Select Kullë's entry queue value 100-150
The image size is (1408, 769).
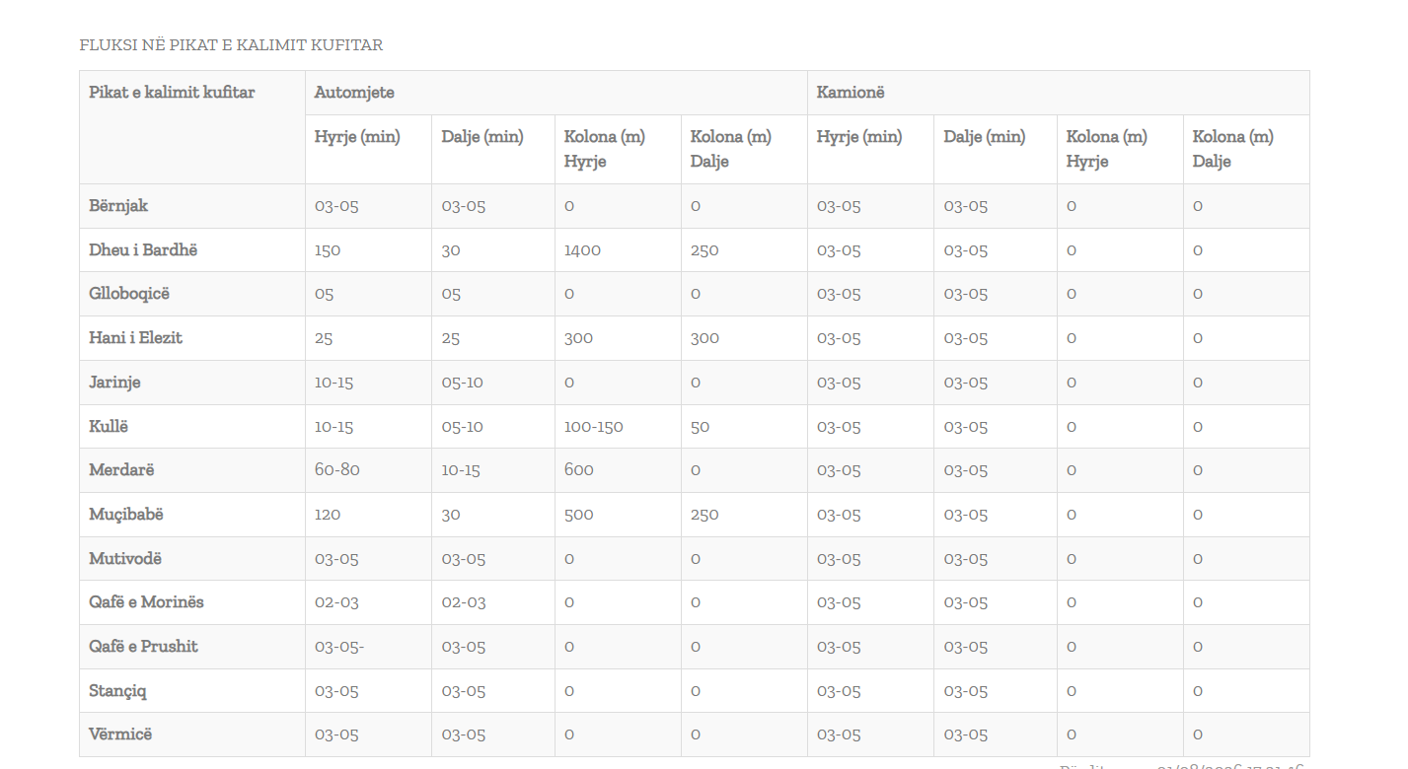click(594, 427)
